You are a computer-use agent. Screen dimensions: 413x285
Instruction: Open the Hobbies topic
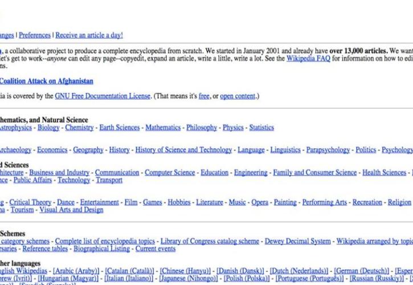coord(179,202)
